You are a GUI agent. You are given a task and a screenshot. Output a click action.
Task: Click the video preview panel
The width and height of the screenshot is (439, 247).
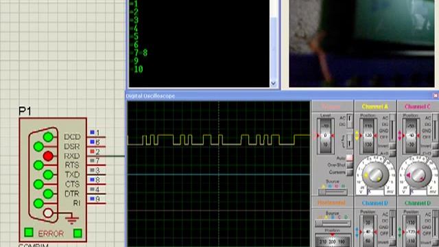(x=361, y=43)
